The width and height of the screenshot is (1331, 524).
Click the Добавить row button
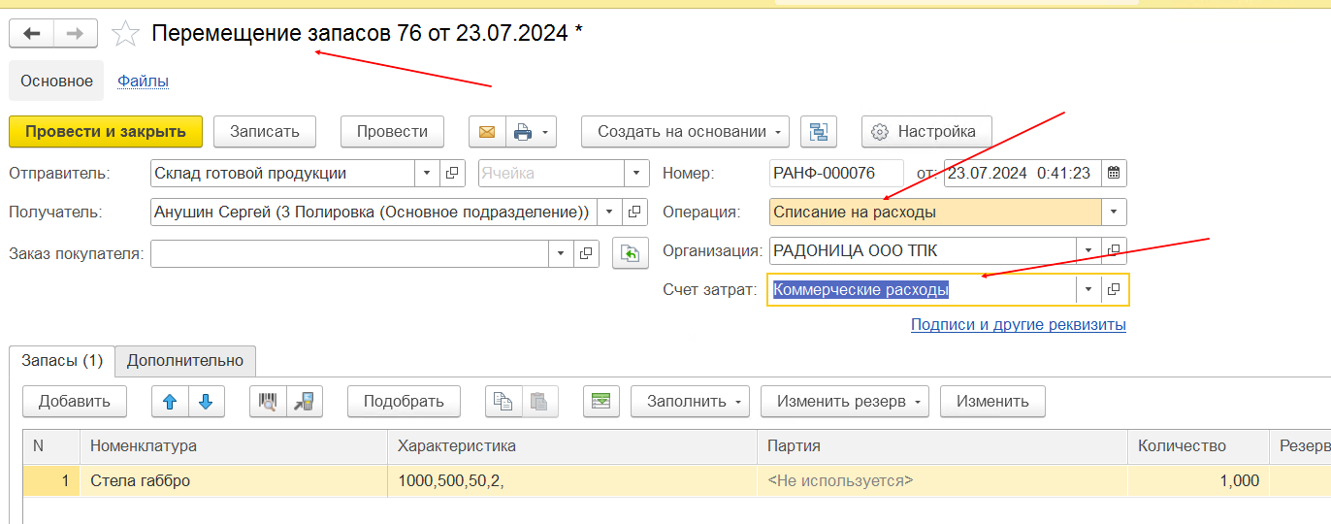(x=75, y=401)
